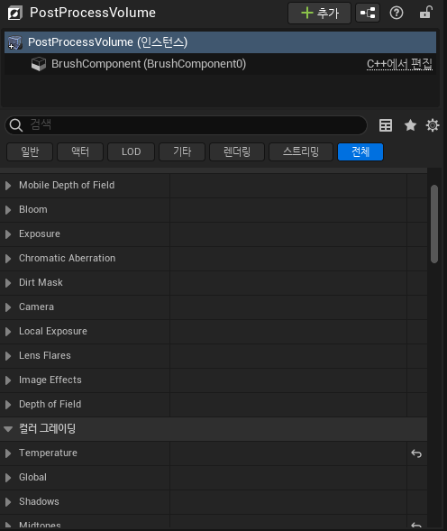Toggle the details panel lock icon
The image size is (447, 531).
click(425, 13)
